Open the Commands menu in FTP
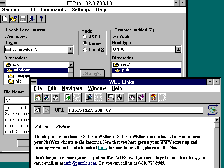224x168 pixels. point(53,9)
